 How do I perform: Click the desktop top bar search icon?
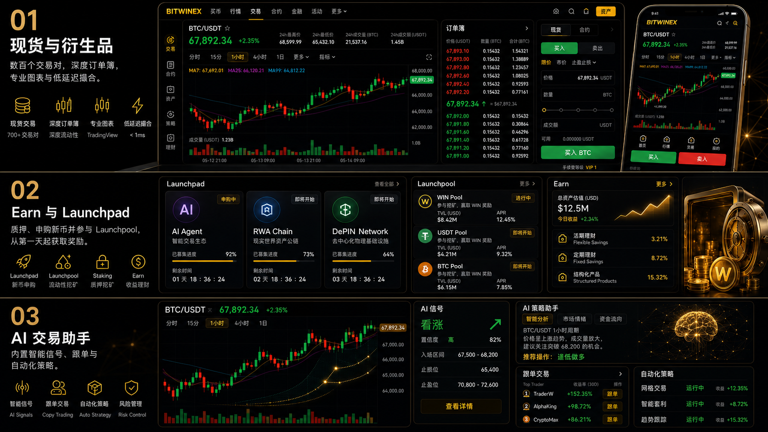[x=571, y=11]
